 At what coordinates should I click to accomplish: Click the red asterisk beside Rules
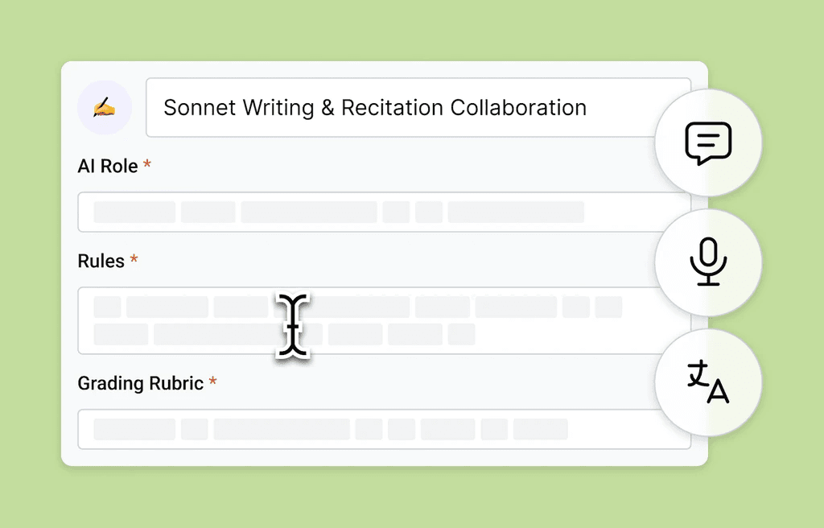click(134, 260)
